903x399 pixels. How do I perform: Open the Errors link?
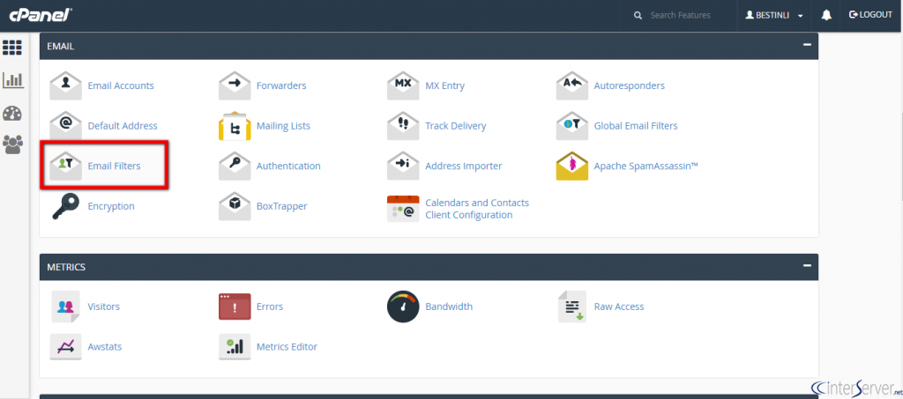coord(270,307)
